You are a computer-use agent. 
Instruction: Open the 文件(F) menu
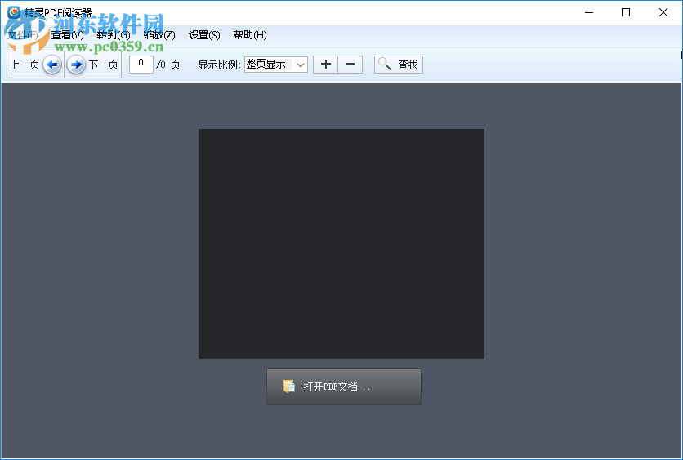point(23,35)
